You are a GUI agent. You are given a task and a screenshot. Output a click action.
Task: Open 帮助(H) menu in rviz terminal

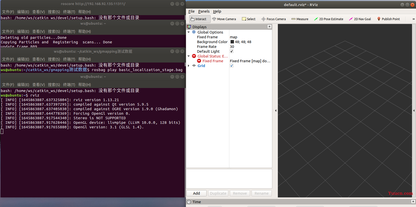point(85,85)
